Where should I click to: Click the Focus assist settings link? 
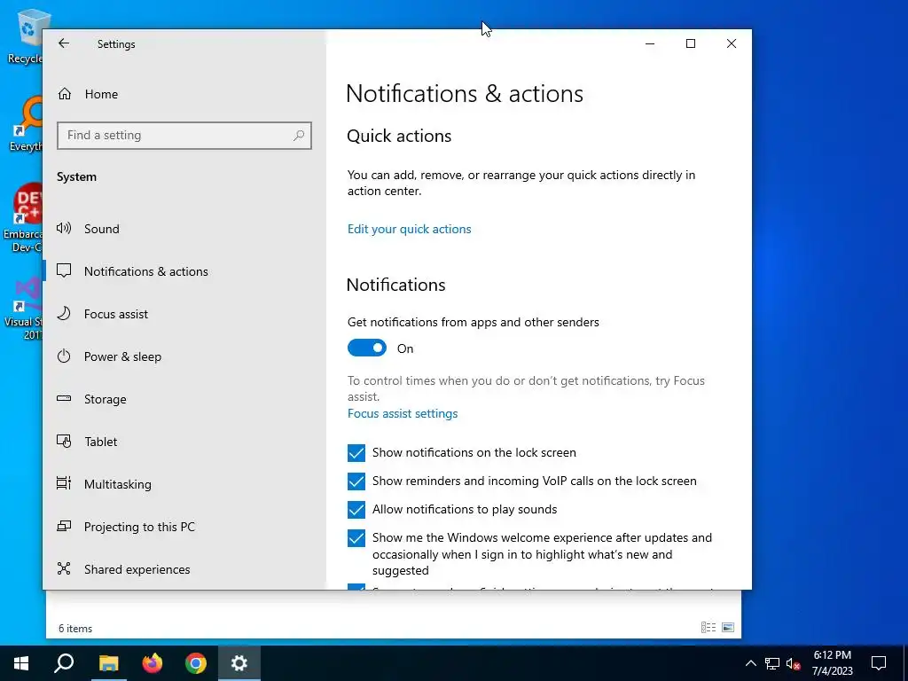[x=403, y=413]
